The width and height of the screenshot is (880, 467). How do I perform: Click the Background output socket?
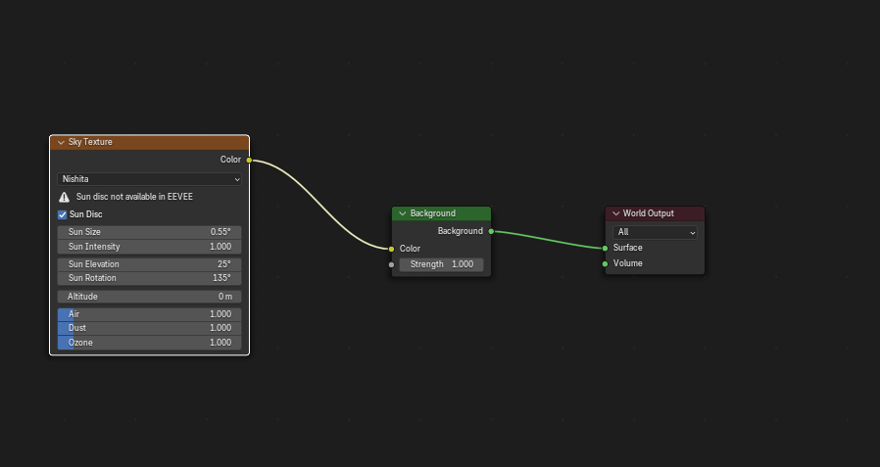[x=491, y=231]
